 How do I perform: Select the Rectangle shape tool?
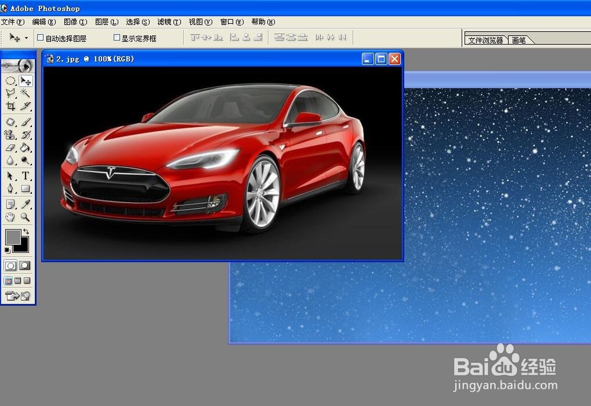coord(25,189)
